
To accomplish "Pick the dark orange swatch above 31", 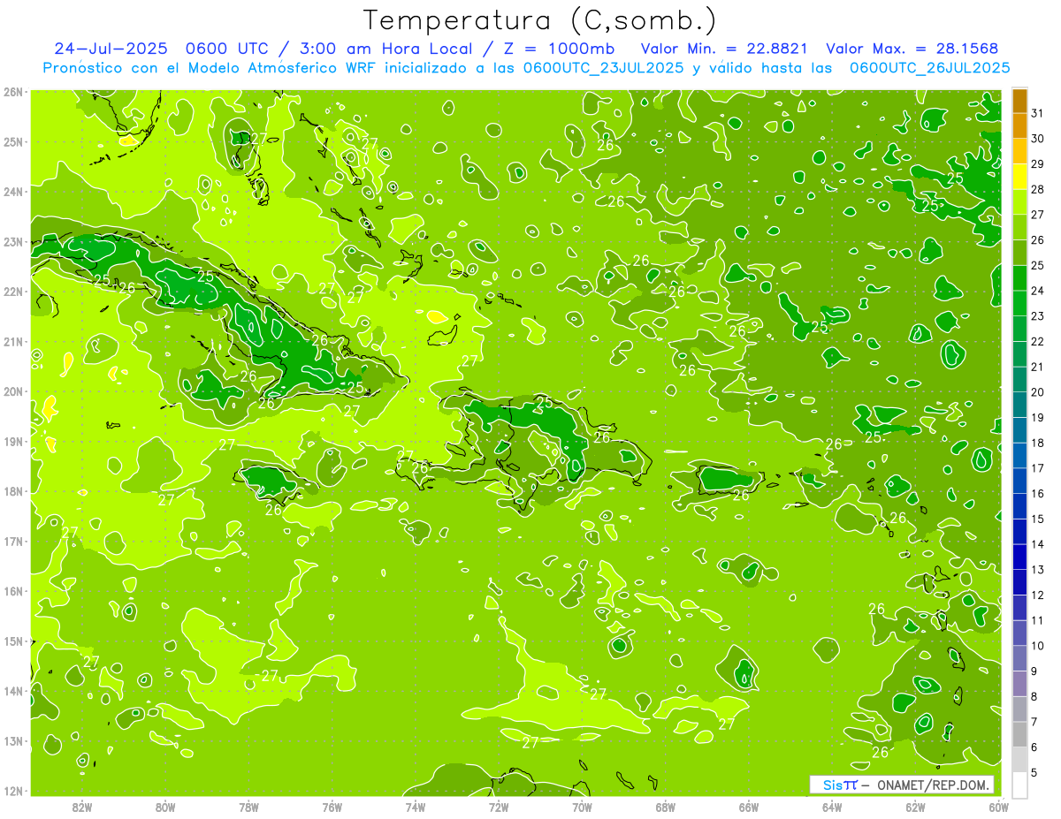I will click(1019, 101).
